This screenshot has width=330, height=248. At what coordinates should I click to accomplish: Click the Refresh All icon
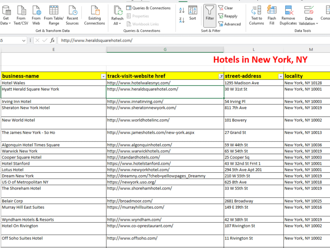(117, 11)
